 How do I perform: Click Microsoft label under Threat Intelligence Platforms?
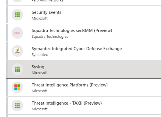(x=40, y=91)
